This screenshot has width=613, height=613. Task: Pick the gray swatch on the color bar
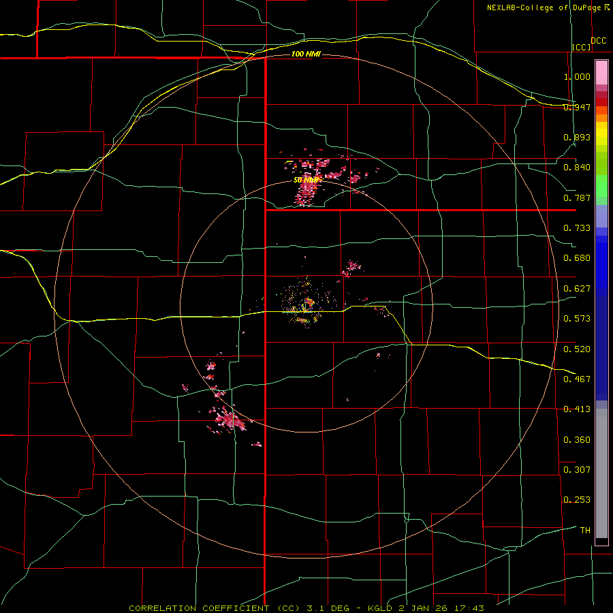tap(601, 473)
